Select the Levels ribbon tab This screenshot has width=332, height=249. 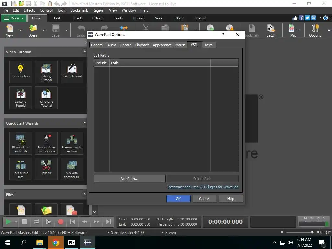pyautogui.click(x=77, y=18)
